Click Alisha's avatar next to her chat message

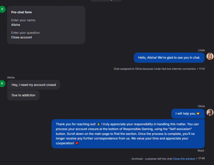coord(3,83)
